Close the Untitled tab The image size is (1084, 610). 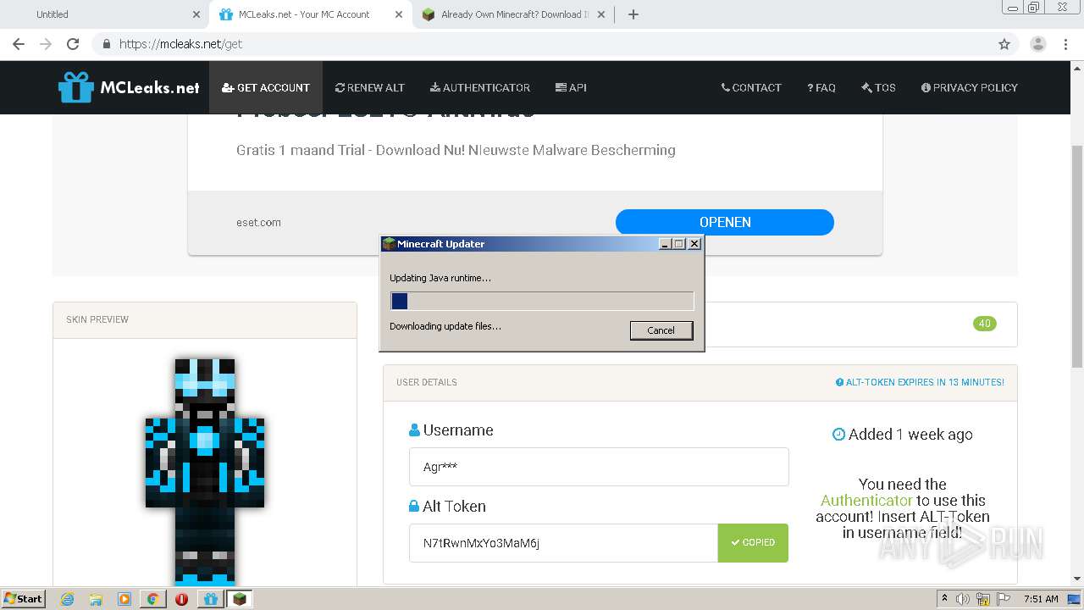[196, 14]
